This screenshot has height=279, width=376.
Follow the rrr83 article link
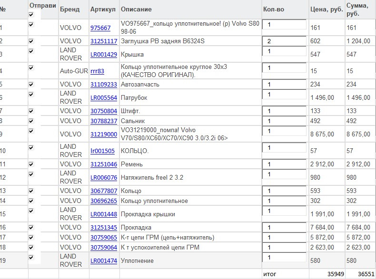pos(97,71)
